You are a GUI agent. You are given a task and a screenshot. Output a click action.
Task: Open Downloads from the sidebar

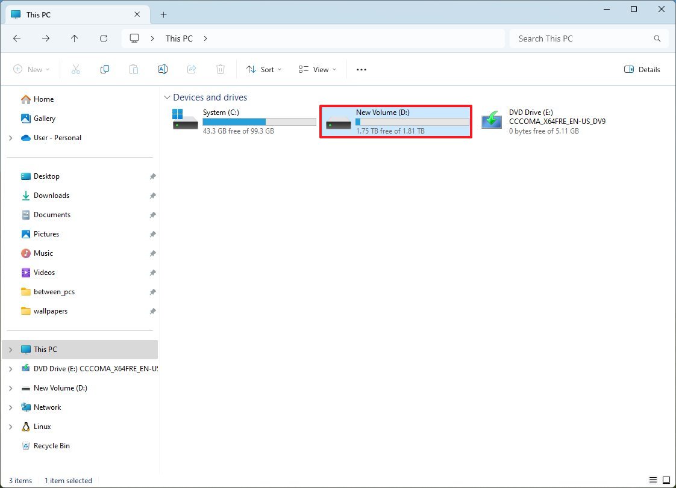(x=51, y=196)
